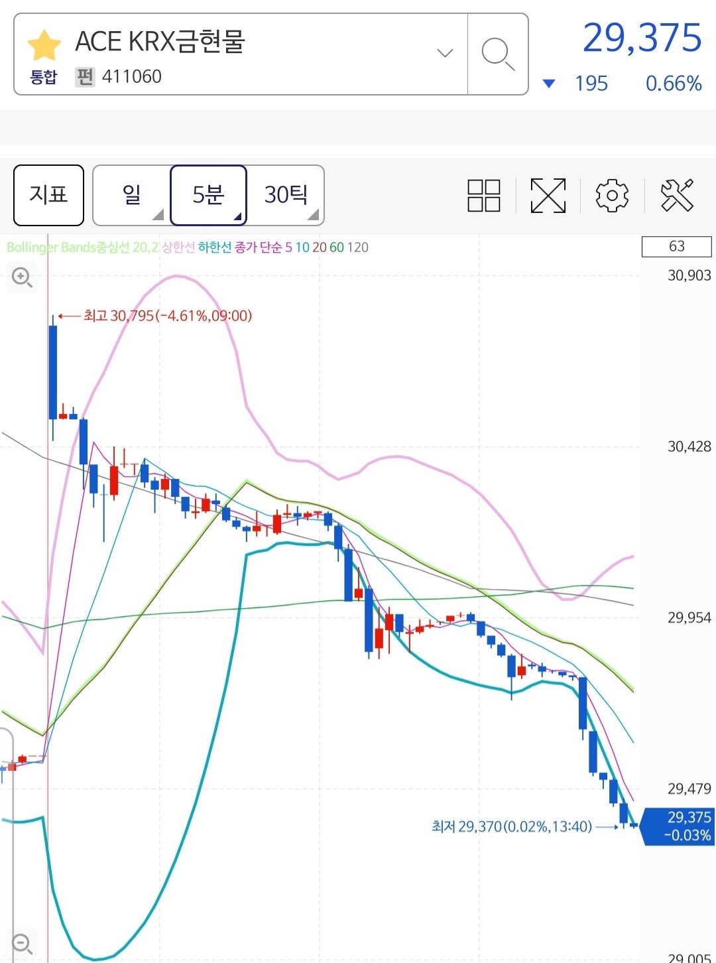Open the 5분 tab dropdown triangle

click(237, 216)
